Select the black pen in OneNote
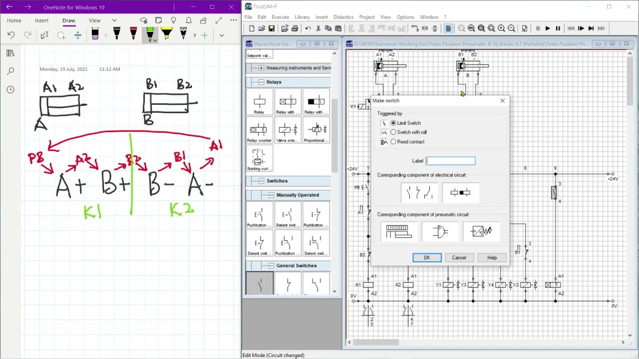Image resolution: width=639 pixels, height=359 pixels. (x=117, y=34)
